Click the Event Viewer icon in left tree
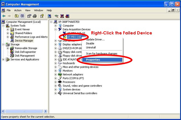This screenshot has width=181, height=120. tap(12, 29)
